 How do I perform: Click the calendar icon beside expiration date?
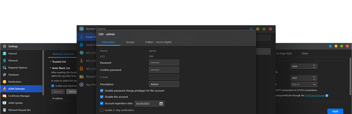161,103
